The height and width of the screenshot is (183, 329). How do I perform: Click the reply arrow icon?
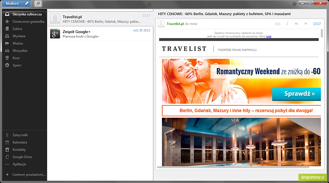[x=297, y=24]
